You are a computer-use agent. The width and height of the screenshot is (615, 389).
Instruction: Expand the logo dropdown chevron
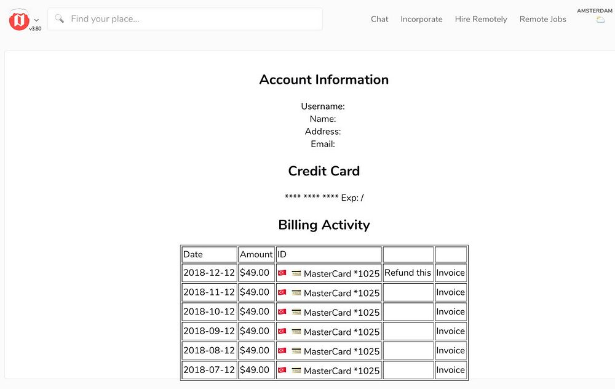(x=36, y=20)
